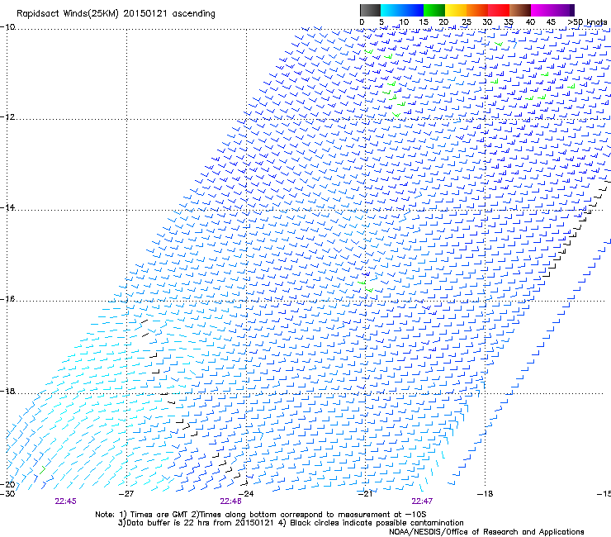611x537 pixels.
Task: Select the magenta-purple 40–50 knots legend band
Action: (x=552, y=10)
